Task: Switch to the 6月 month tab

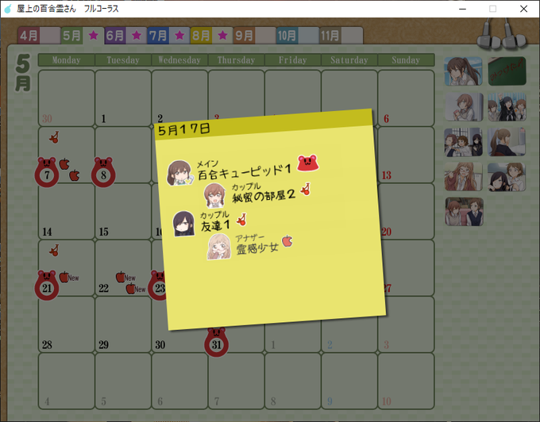Action: tap(125, 36)
